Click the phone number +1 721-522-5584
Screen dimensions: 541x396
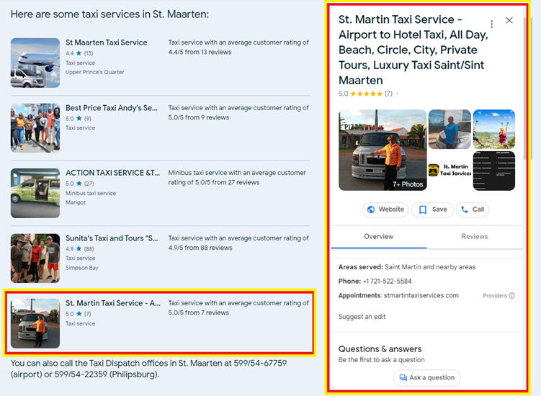point(388,282)
